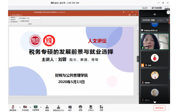Open the monitor selection dropdown in PowerPoint ribbon
The width and height of the screenshot is (179, 112).
pyautogui.click(x=34, y=18)
